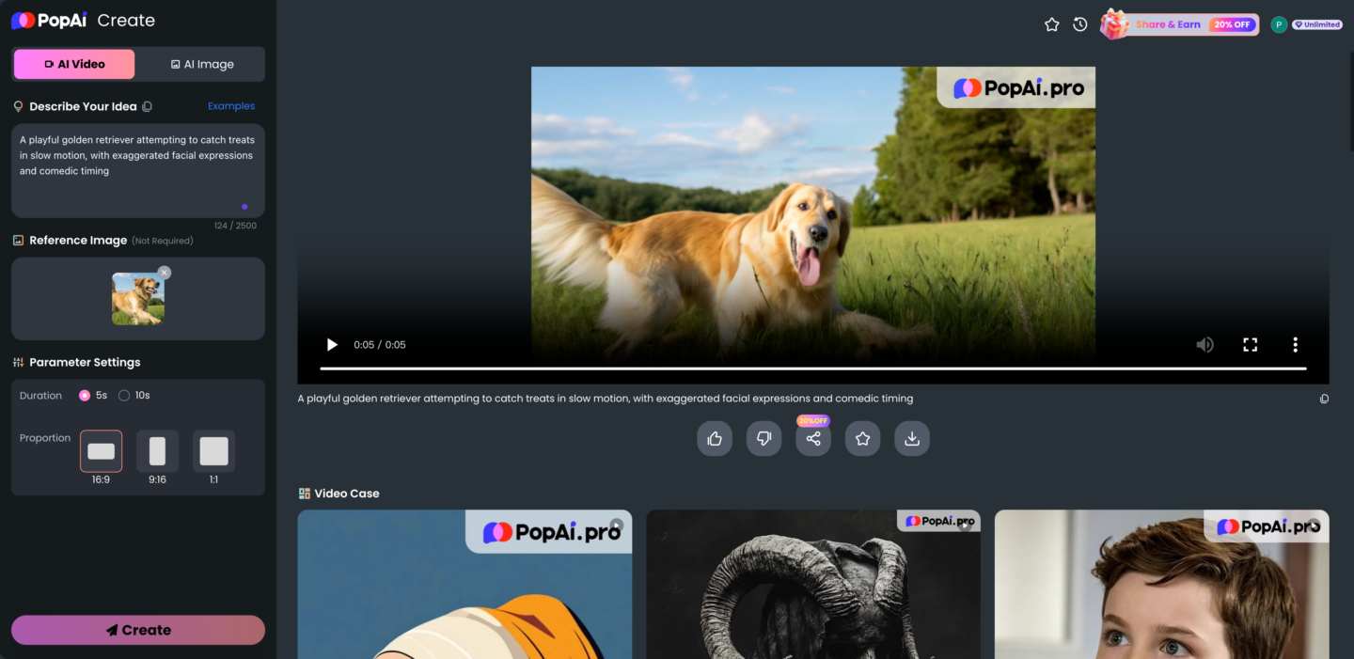Screen dimensions: 1354x659
Task: Play icon on the cartoon video case
Action: 616,526
